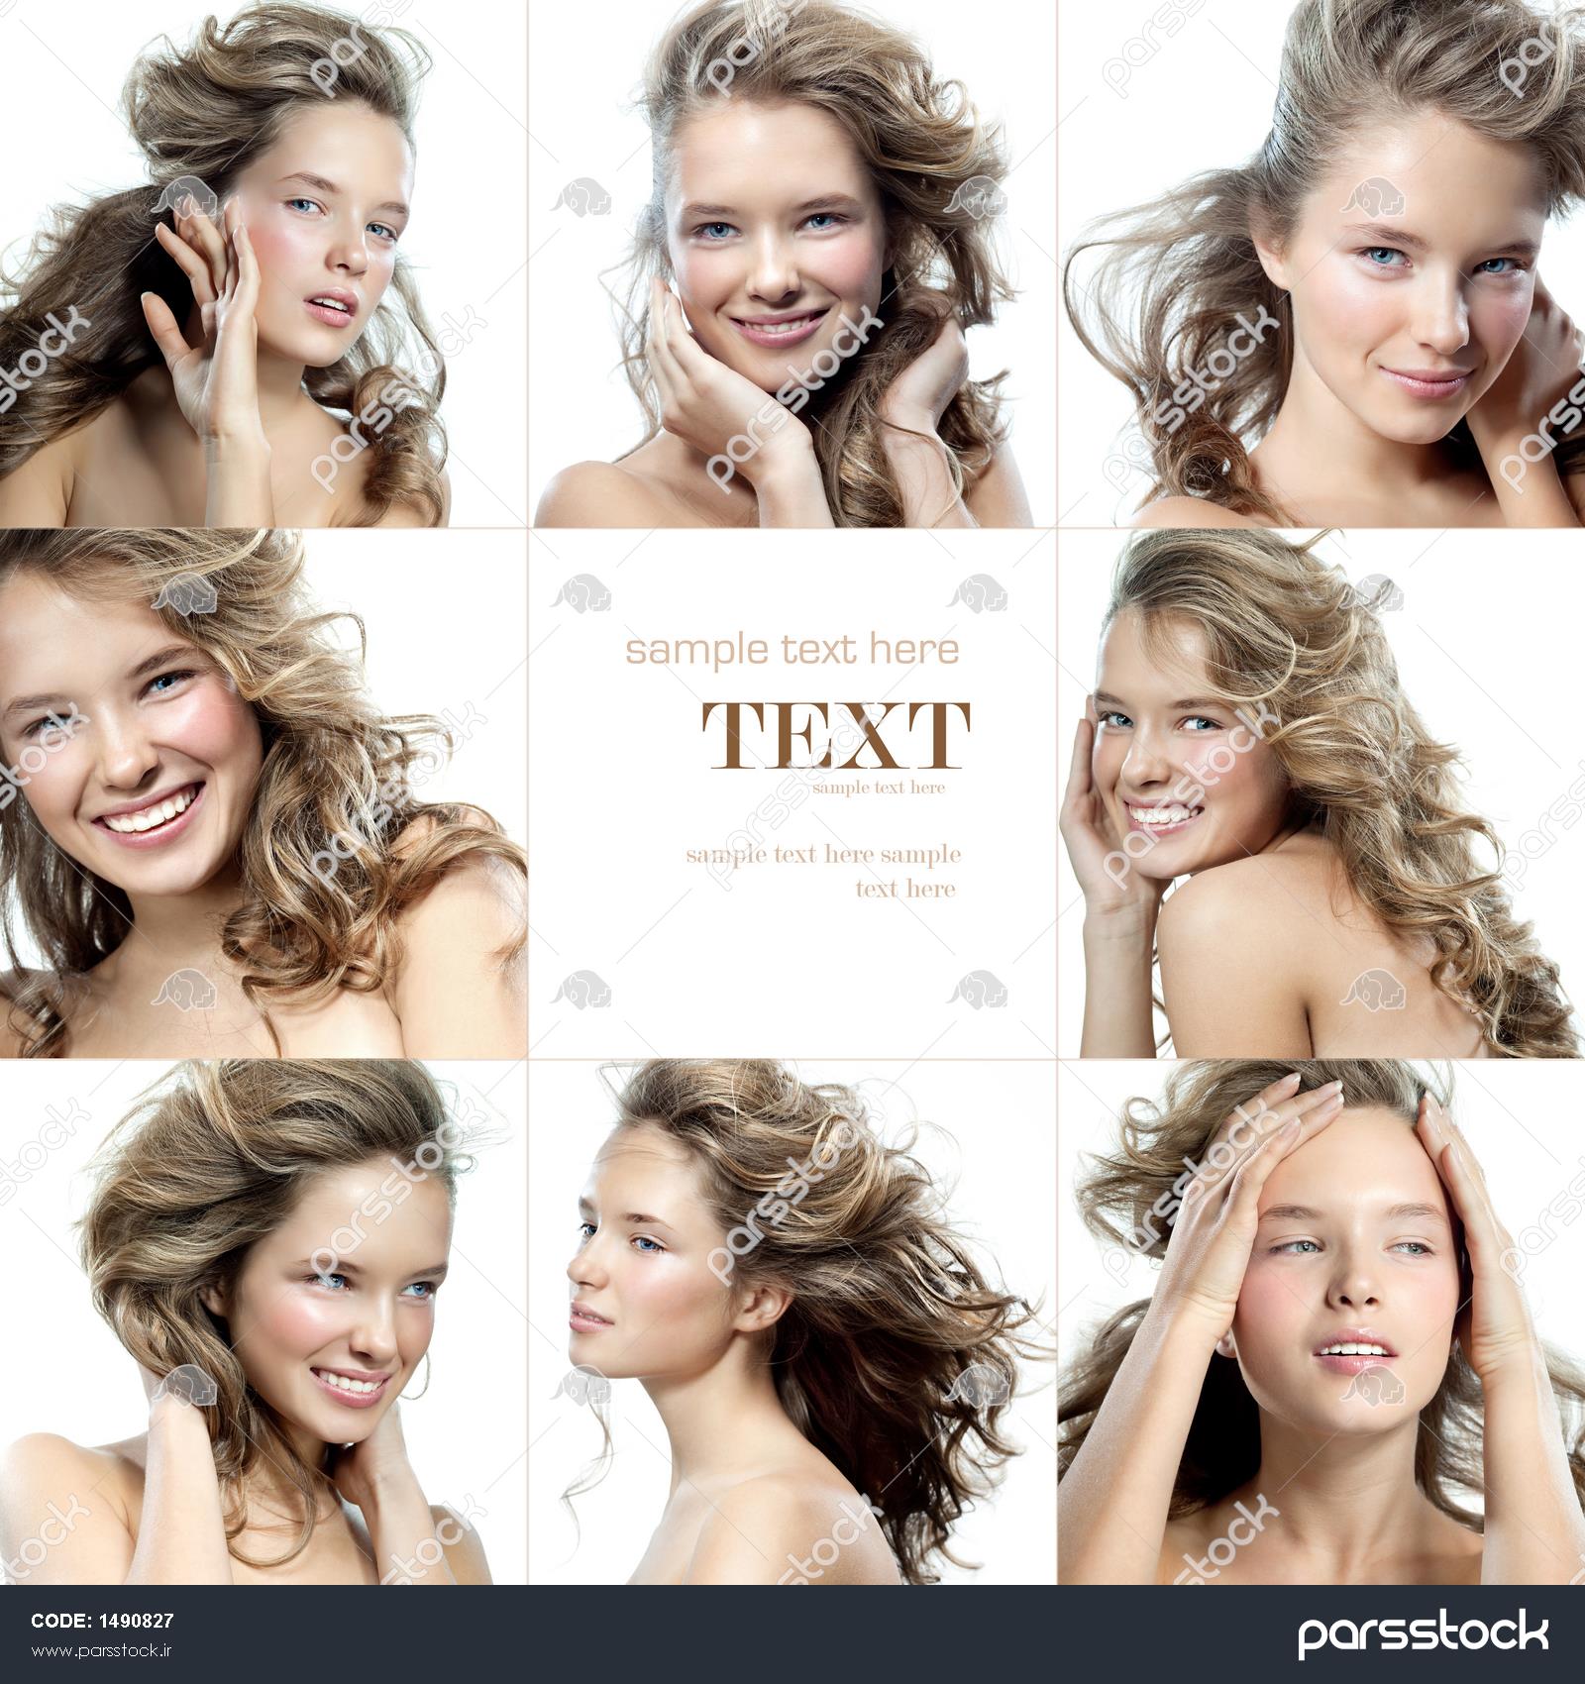Viewport: 1585px width, 1684px height.
Task: Open the www.parsstock.ir link
Action: pos(102,1651)
